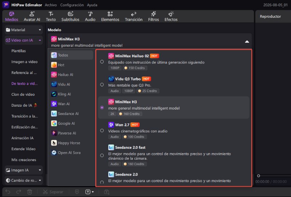Open the Elementos tab

[x=110, y=16]
